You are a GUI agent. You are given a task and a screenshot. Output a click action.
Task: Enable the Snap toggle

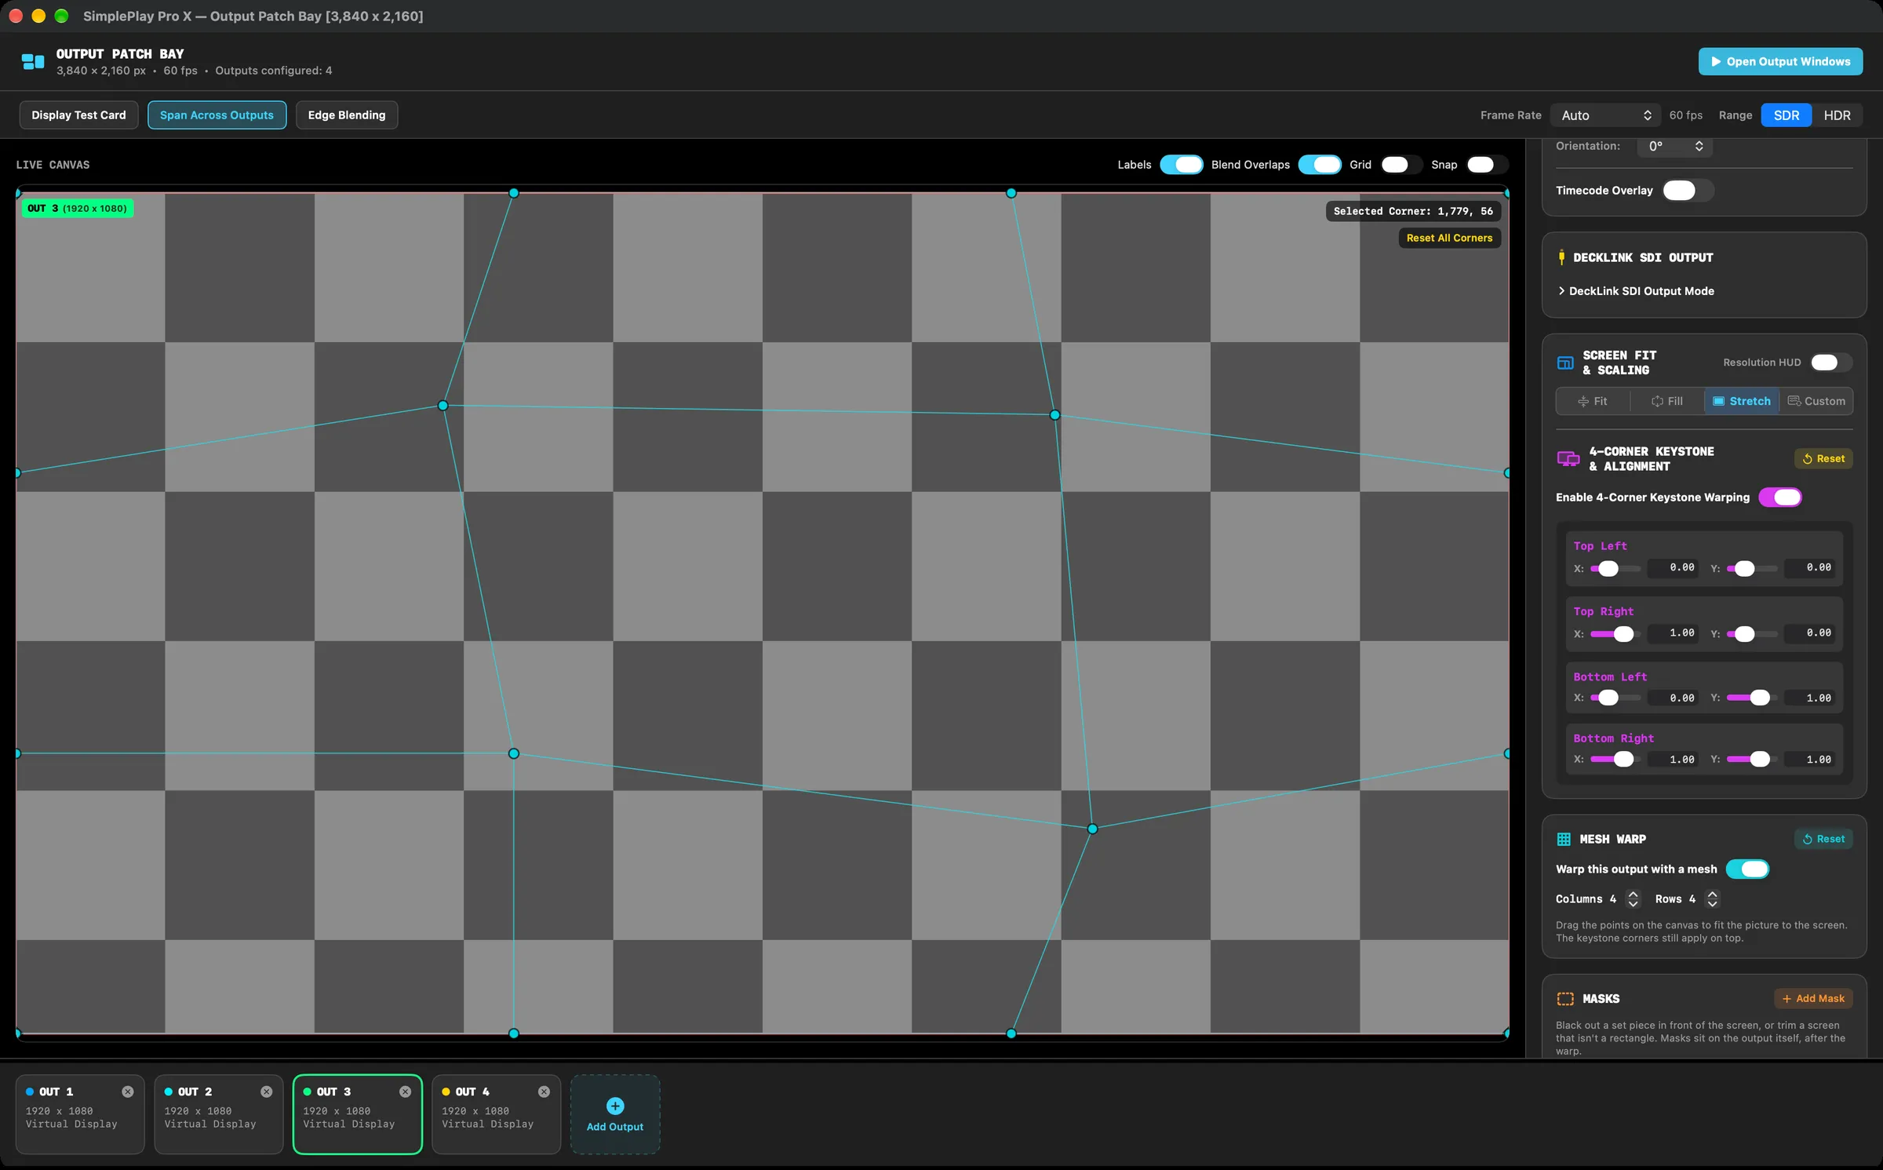coord(1486,165)
